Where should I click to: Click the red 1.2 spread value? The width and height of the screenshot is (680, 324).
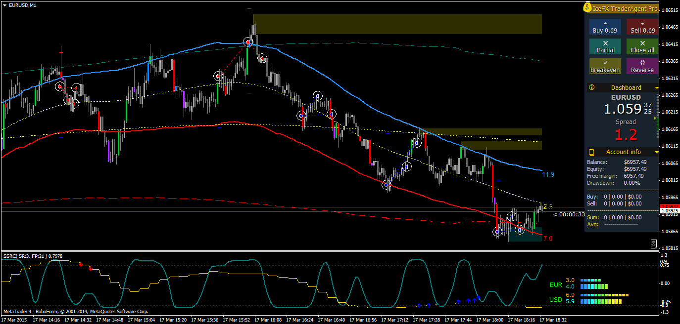coord(626,134)
